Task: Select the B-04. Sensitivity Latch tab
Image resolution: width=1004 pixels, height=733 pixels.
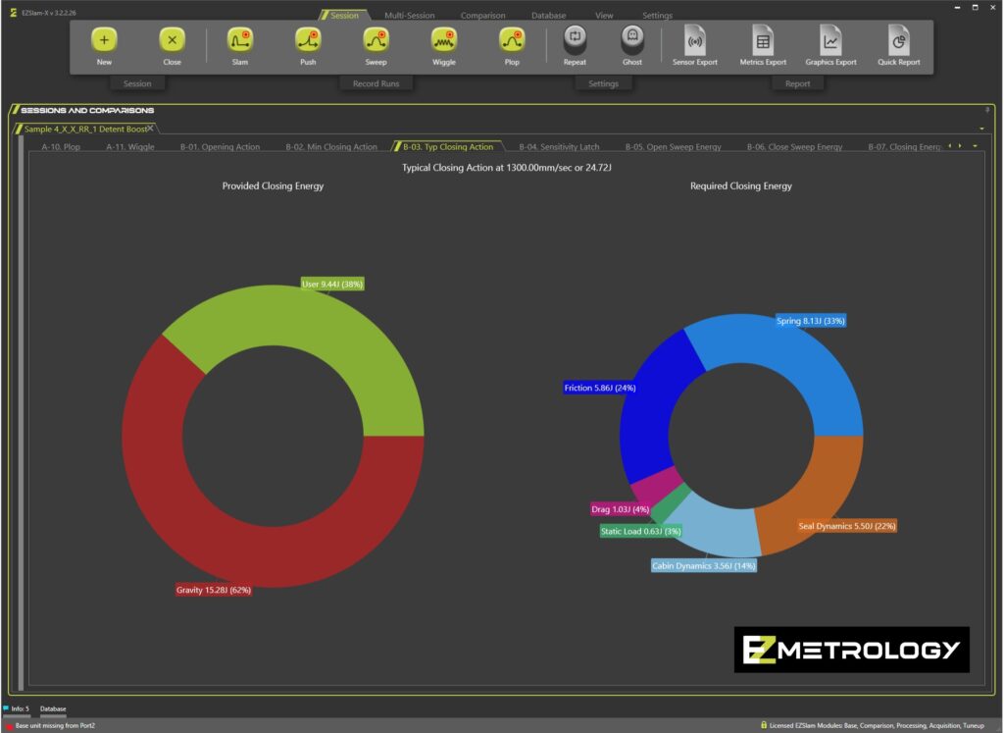Action: click(x=559, y=147)
